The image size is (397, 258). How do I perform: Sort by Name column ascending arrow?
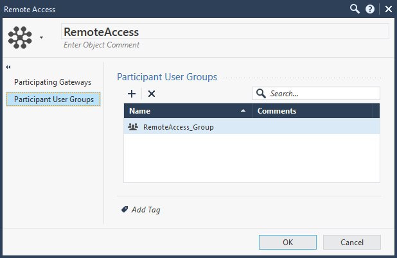[243, 110]
